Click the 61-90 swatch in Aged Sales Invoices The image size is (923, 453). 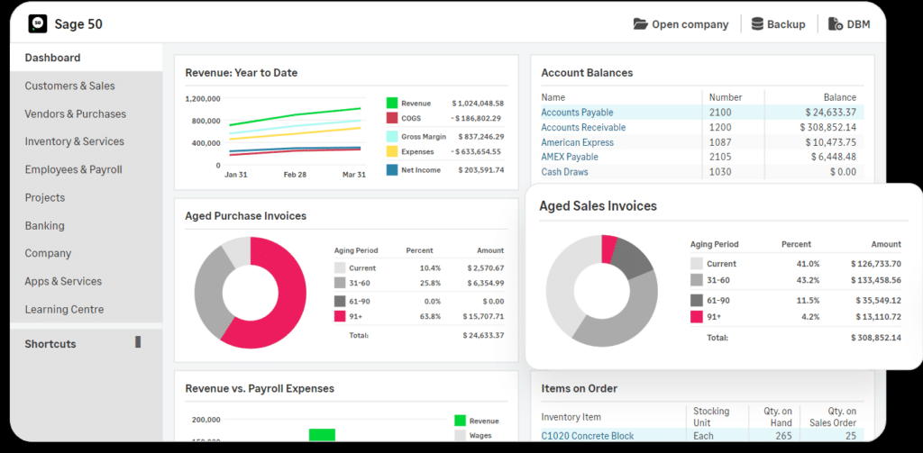click(x=697, y=300)
